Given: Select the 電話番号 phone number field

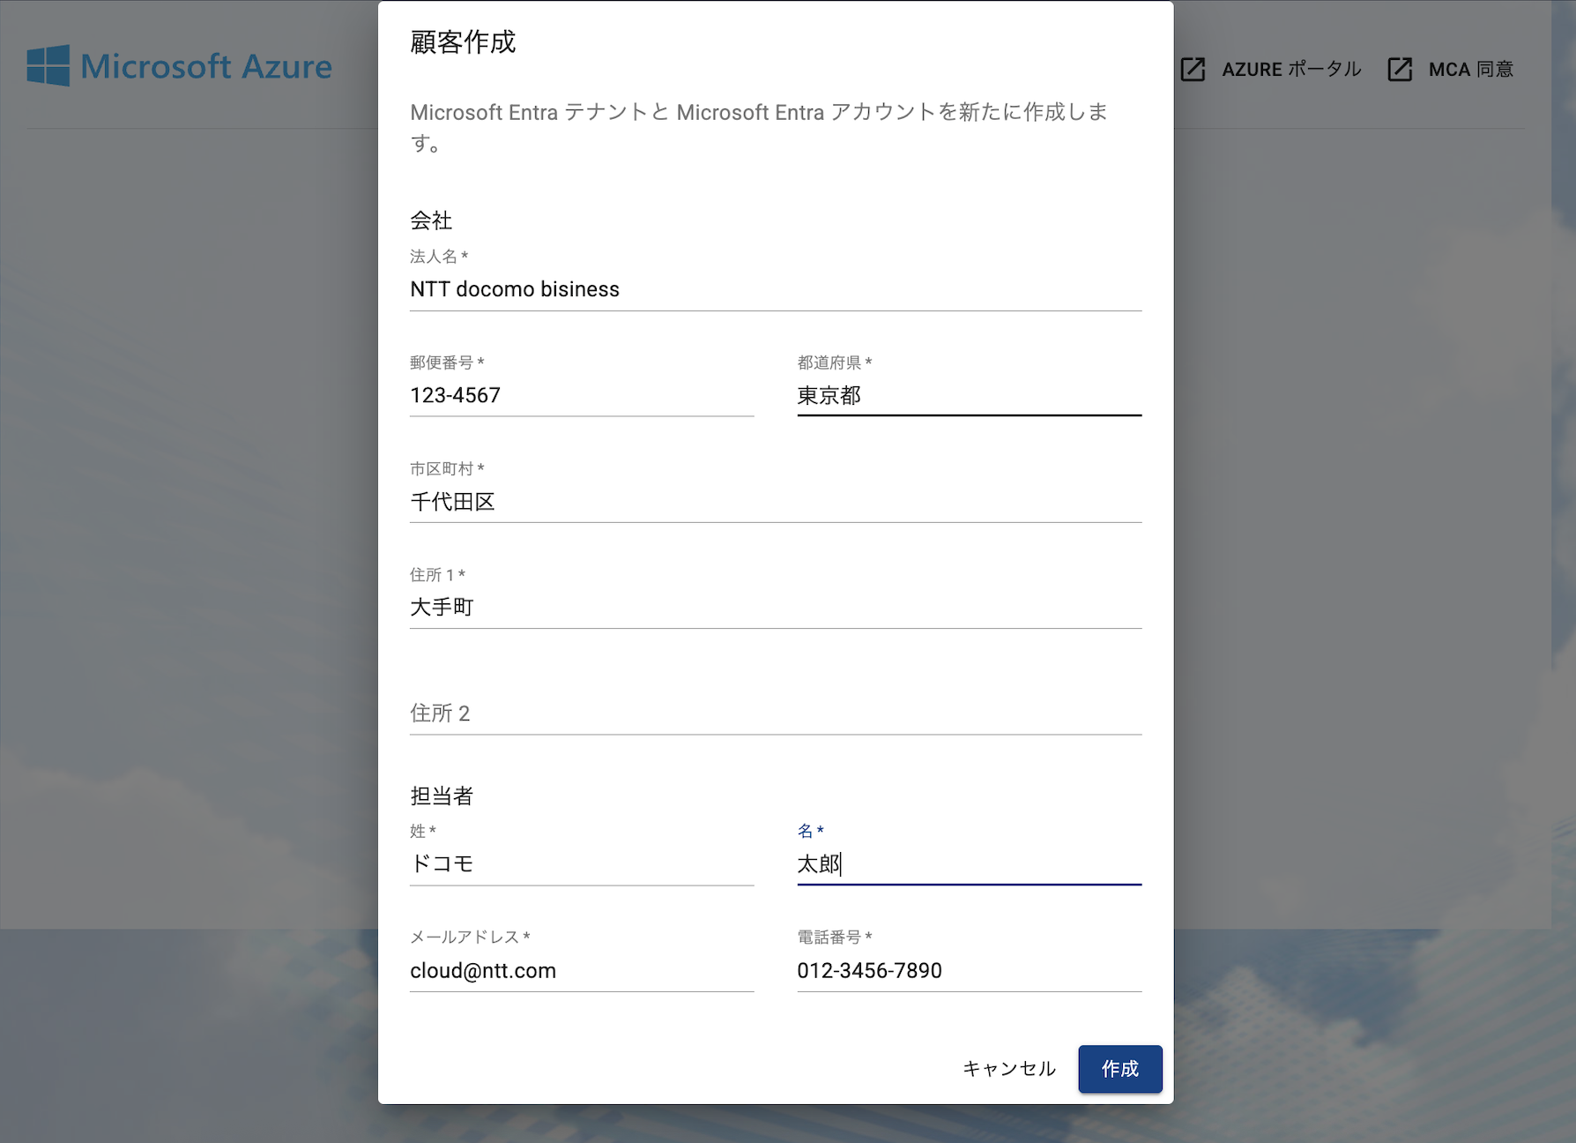Looking at the screenshot, I should tap(969, 970).
